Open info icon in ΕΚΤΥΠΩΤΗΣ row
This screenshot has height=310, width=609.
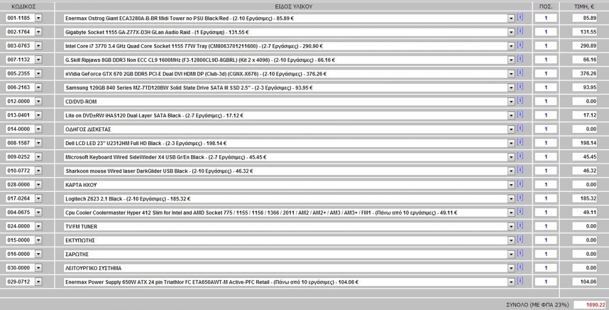[520, 239]
